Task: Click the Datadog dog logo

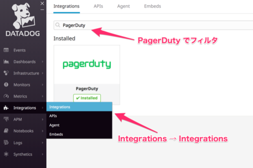Action: (23, 16)
